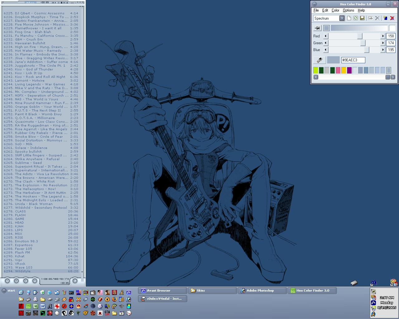Click the blue swatch with sparkle icon
399x319 pixels.
tap(385, 18)
